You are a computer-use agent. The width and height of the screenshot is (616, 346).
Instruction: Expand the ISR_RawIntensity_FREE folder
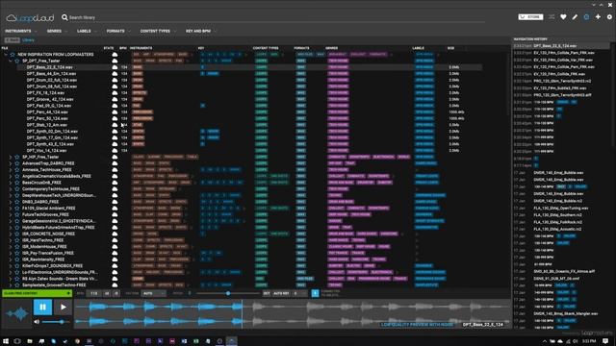(x=11, y=259)
